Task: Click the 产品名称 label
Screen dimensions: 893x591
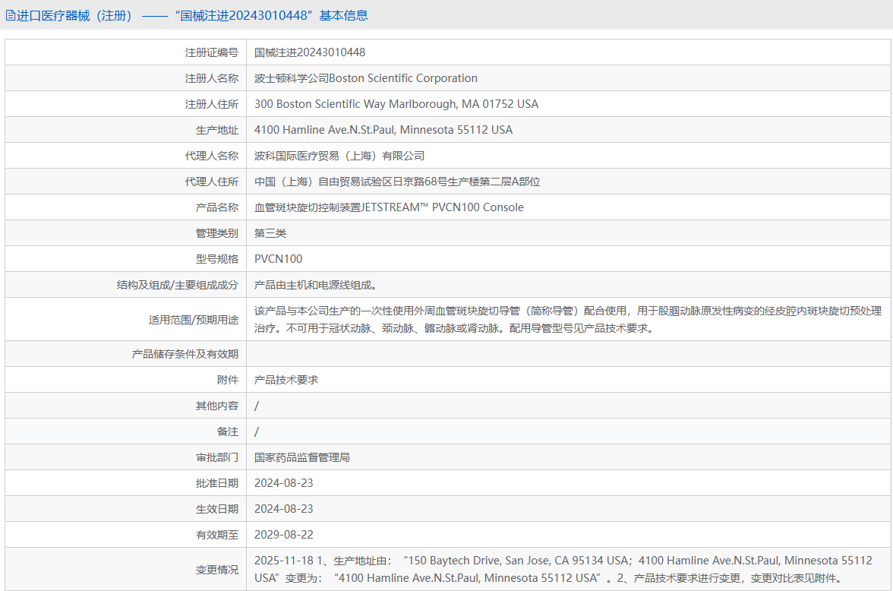Action: pyautogui.click(x=217, y=207)
